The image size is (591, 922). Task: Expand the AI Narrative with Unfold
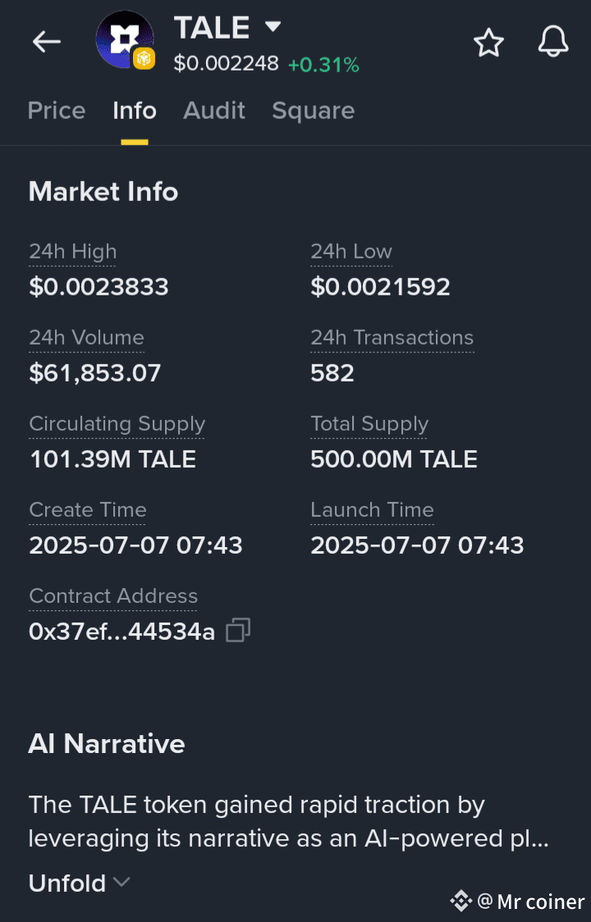pos(80,883)
